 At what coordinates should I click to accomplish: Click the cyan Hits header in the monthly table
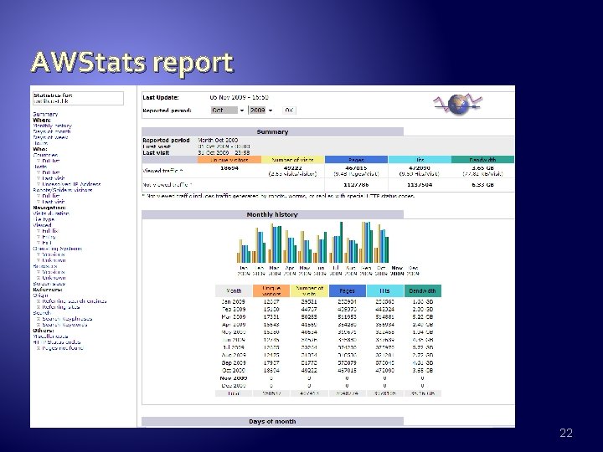click(x=385, y=291)
